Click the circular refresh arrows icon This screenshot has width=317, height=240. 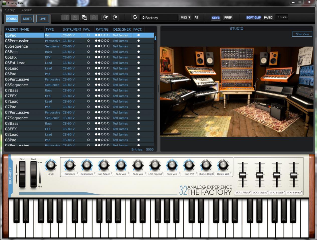[135, 17]
